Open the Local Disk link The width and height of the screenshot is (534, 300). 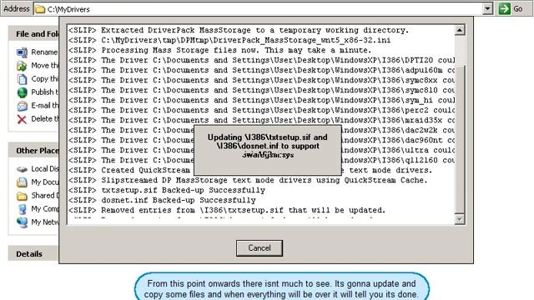tap(45, 168)
